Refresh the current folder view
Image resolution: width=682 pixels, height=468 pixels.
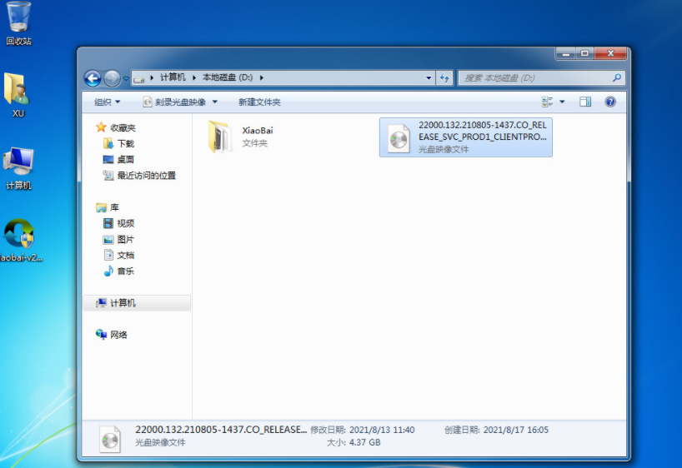pos(444,77)
